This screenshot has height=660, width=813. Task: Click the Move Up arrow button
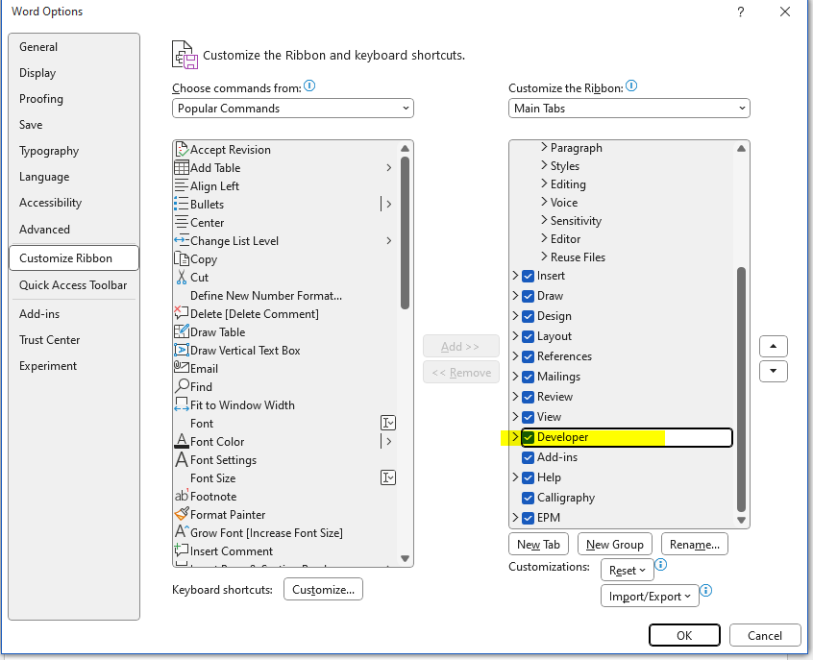tap(773, 346)
